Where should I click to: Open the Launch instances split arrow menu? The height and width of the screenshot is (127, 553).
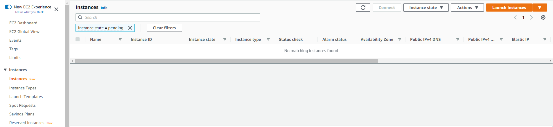540,8
